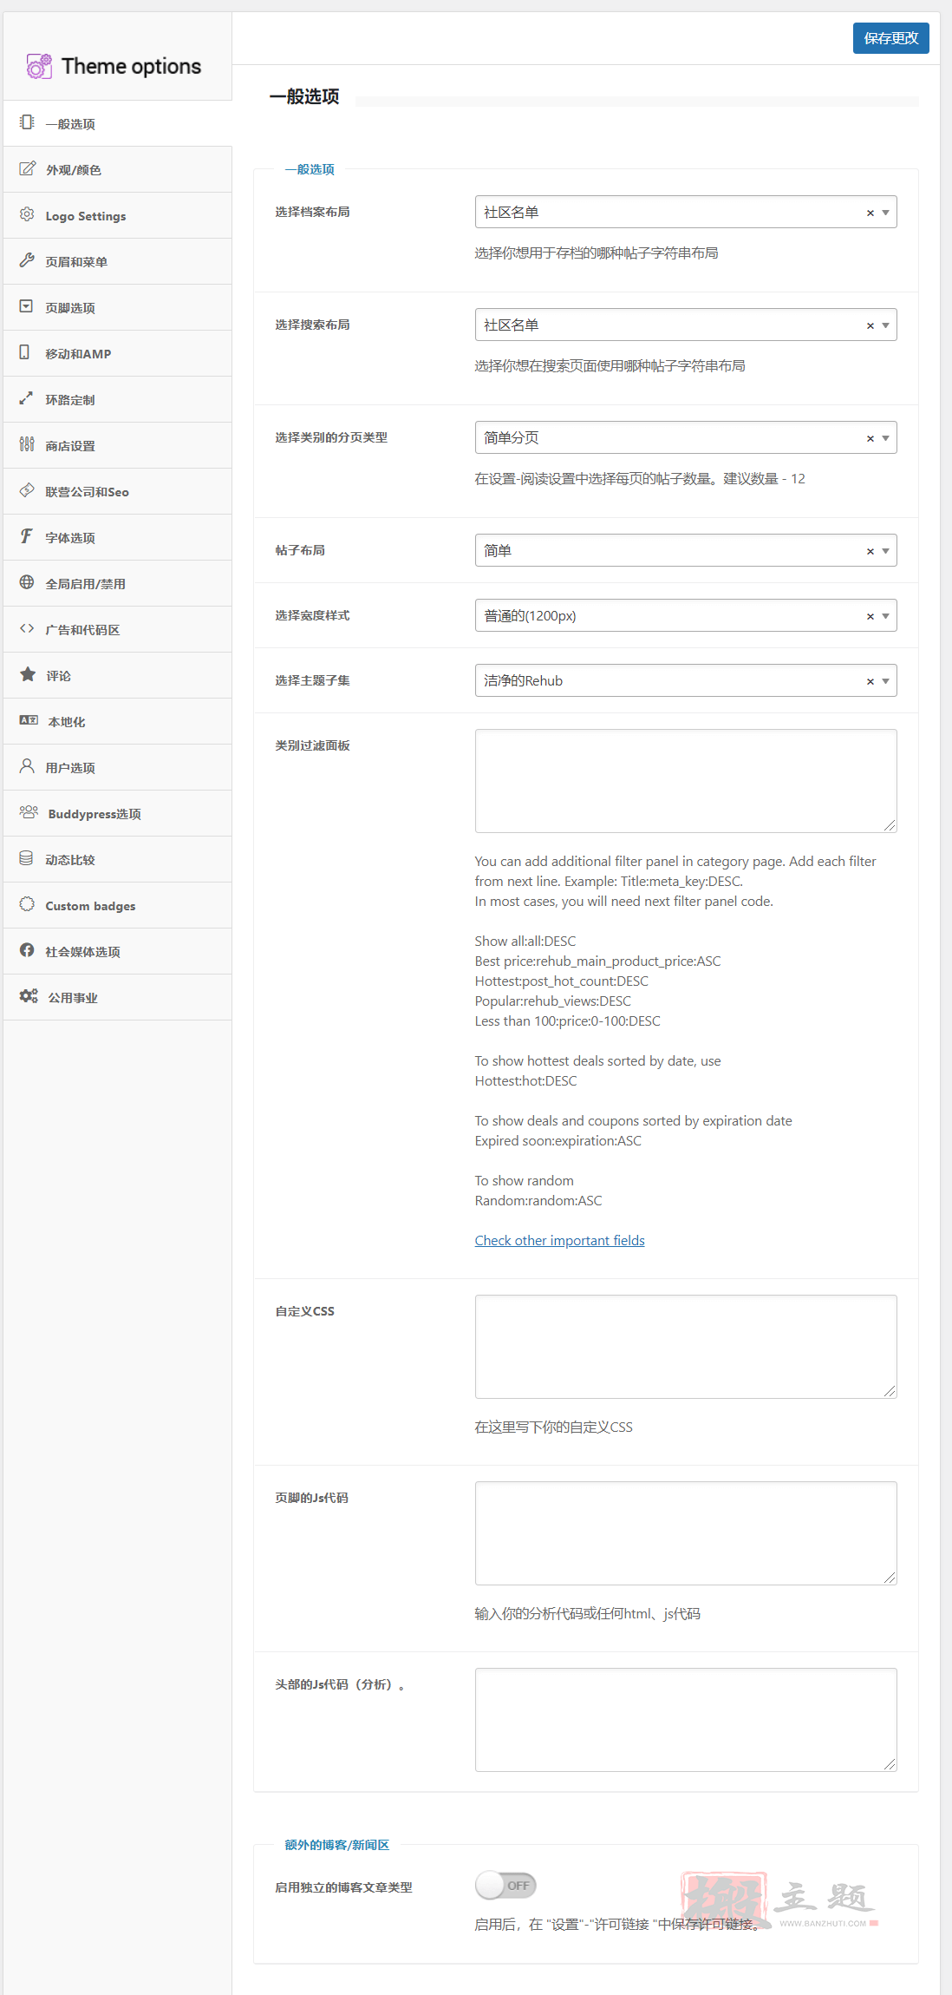
Task: Click the 环路定制 arrows icon
Action: [26, 398]
